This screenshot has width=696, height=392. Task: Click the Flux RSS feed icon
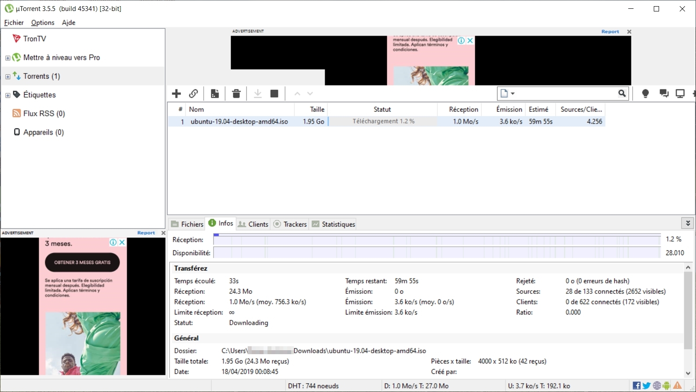17,114
